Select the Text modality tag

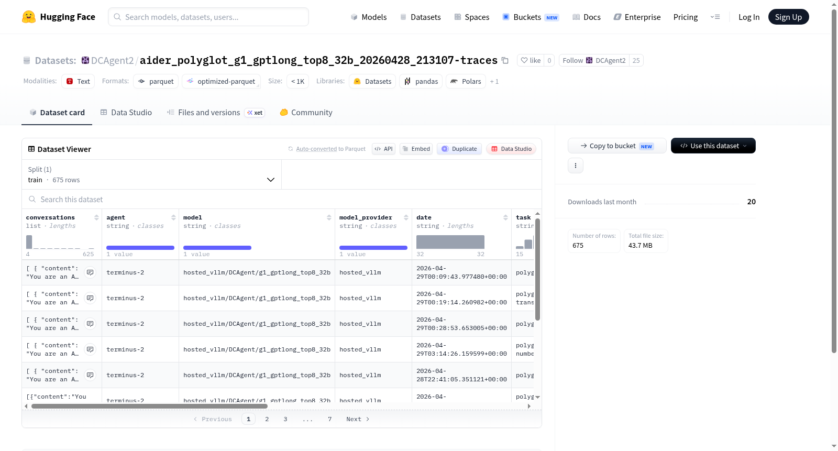coord(78,81)
